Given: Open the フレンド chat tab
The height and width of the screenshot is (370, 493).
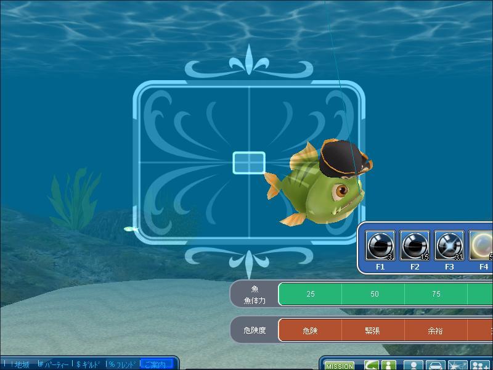Looking at the screenshot, I should click(x=122, y=364).
